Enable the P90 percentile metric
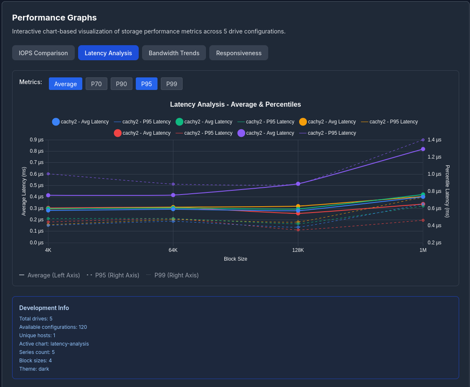Viewport: 470px width, 387px height. point(122,84)
